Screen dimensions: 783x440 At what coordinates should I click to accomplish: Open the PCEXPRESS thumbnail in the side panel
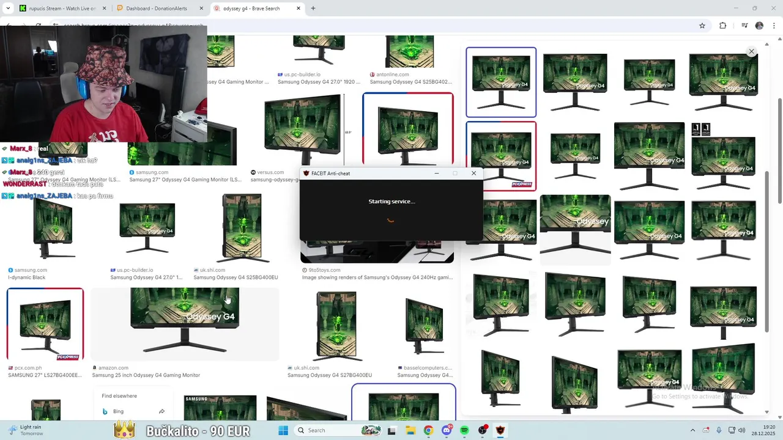pos(501,156)
